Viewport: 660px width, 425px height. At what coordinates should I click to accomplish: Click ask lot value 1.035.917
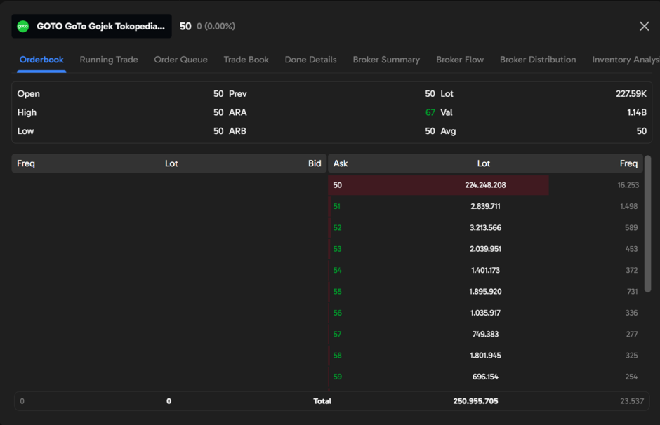(485, 313)
